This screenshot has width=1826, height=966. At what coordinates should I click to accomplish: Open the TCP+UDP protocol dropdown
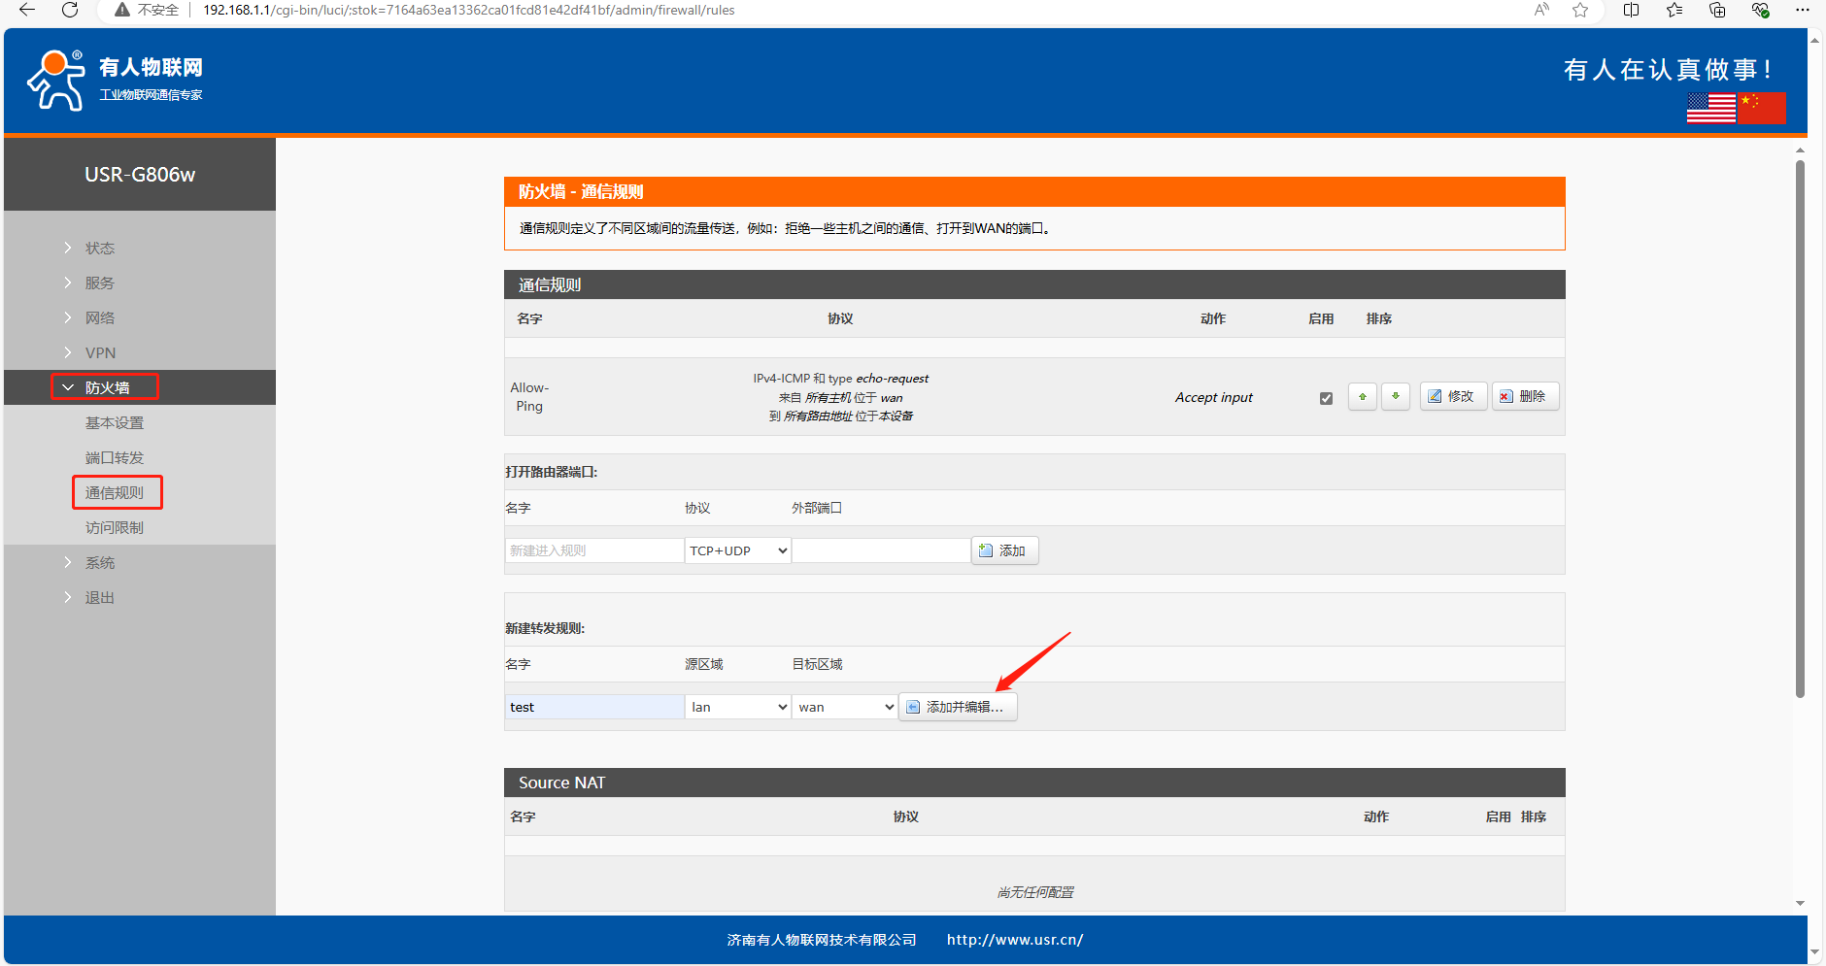[x=737, y=550]
